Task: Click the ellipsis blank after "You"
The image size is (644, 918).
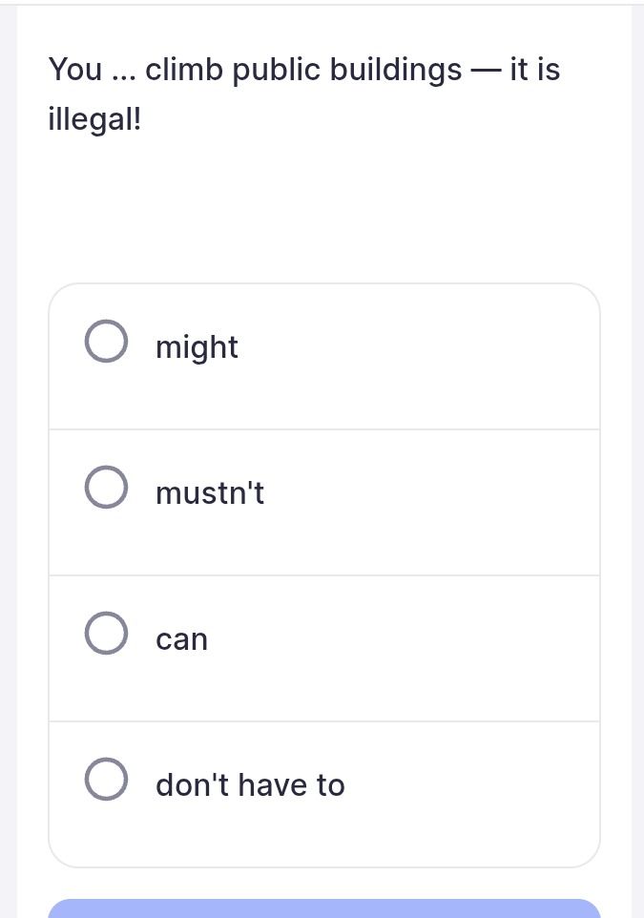Action: (x=123, y=71)
